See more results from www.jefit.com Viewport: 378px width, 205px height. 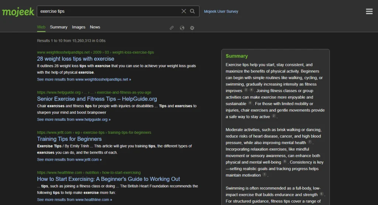[x=69, y=160]
